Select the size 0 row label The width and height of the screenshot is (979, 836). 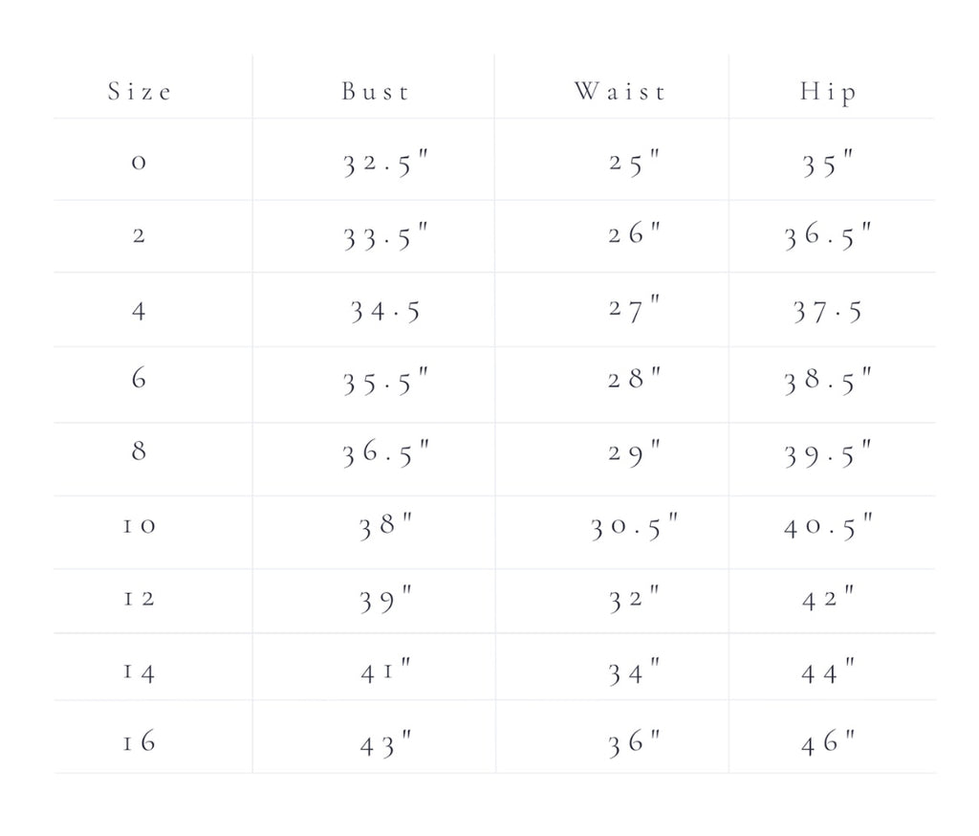(x=139, y=163)
